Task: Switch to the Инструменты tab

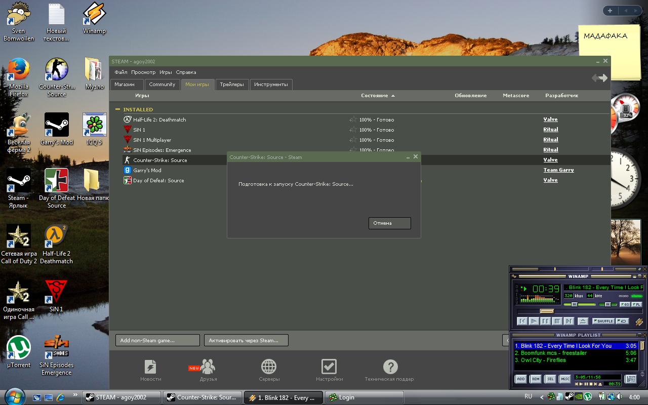Action: pos(271,85)
